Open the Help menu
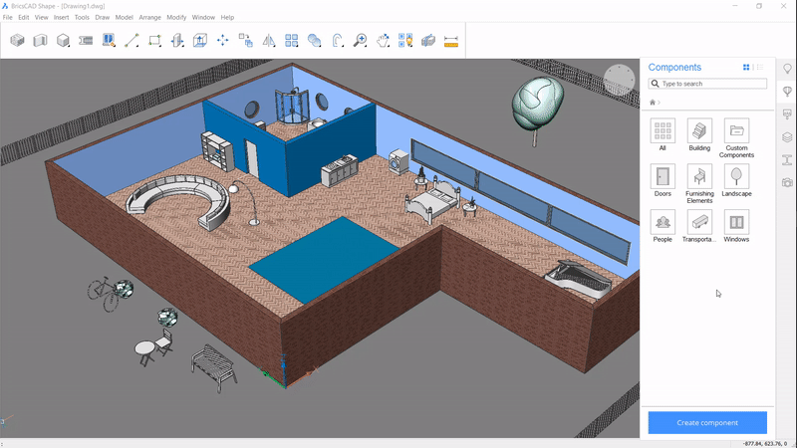 [227, 17]
